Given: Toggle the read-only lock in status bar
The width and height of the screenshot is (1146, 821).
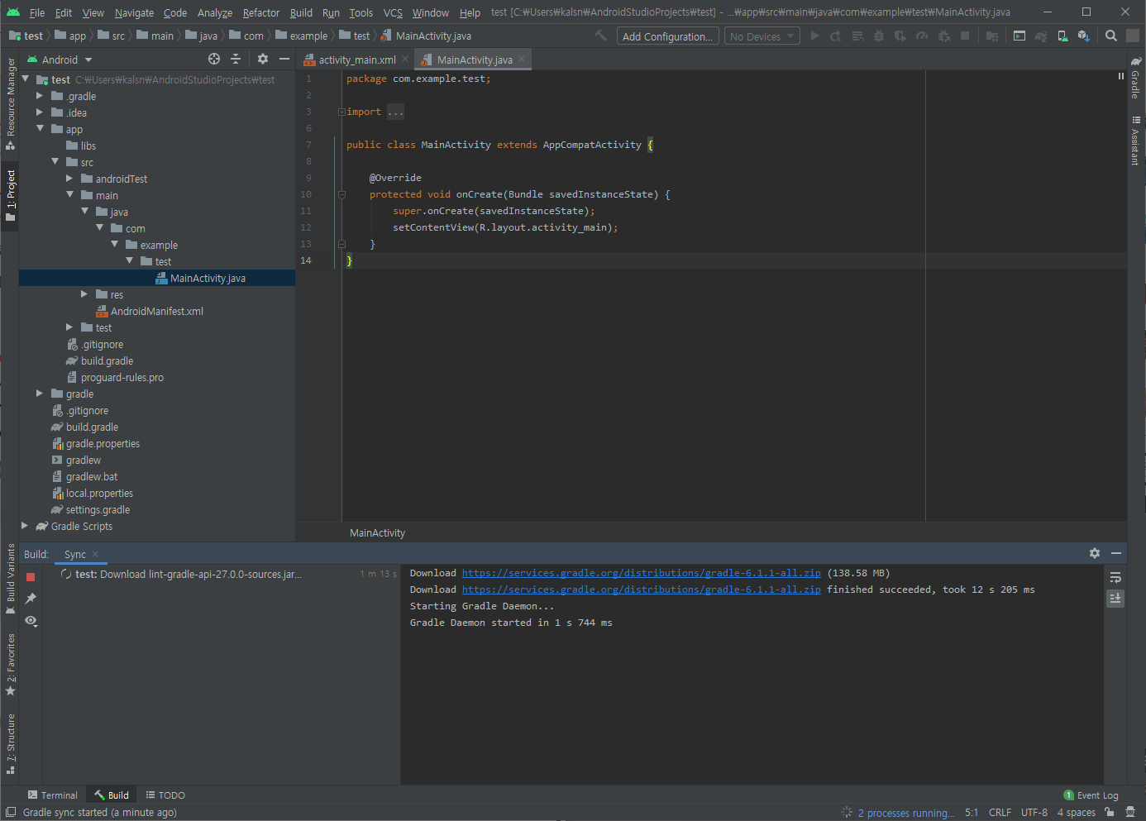Looking at the screenshot, I should (1109, 812).
